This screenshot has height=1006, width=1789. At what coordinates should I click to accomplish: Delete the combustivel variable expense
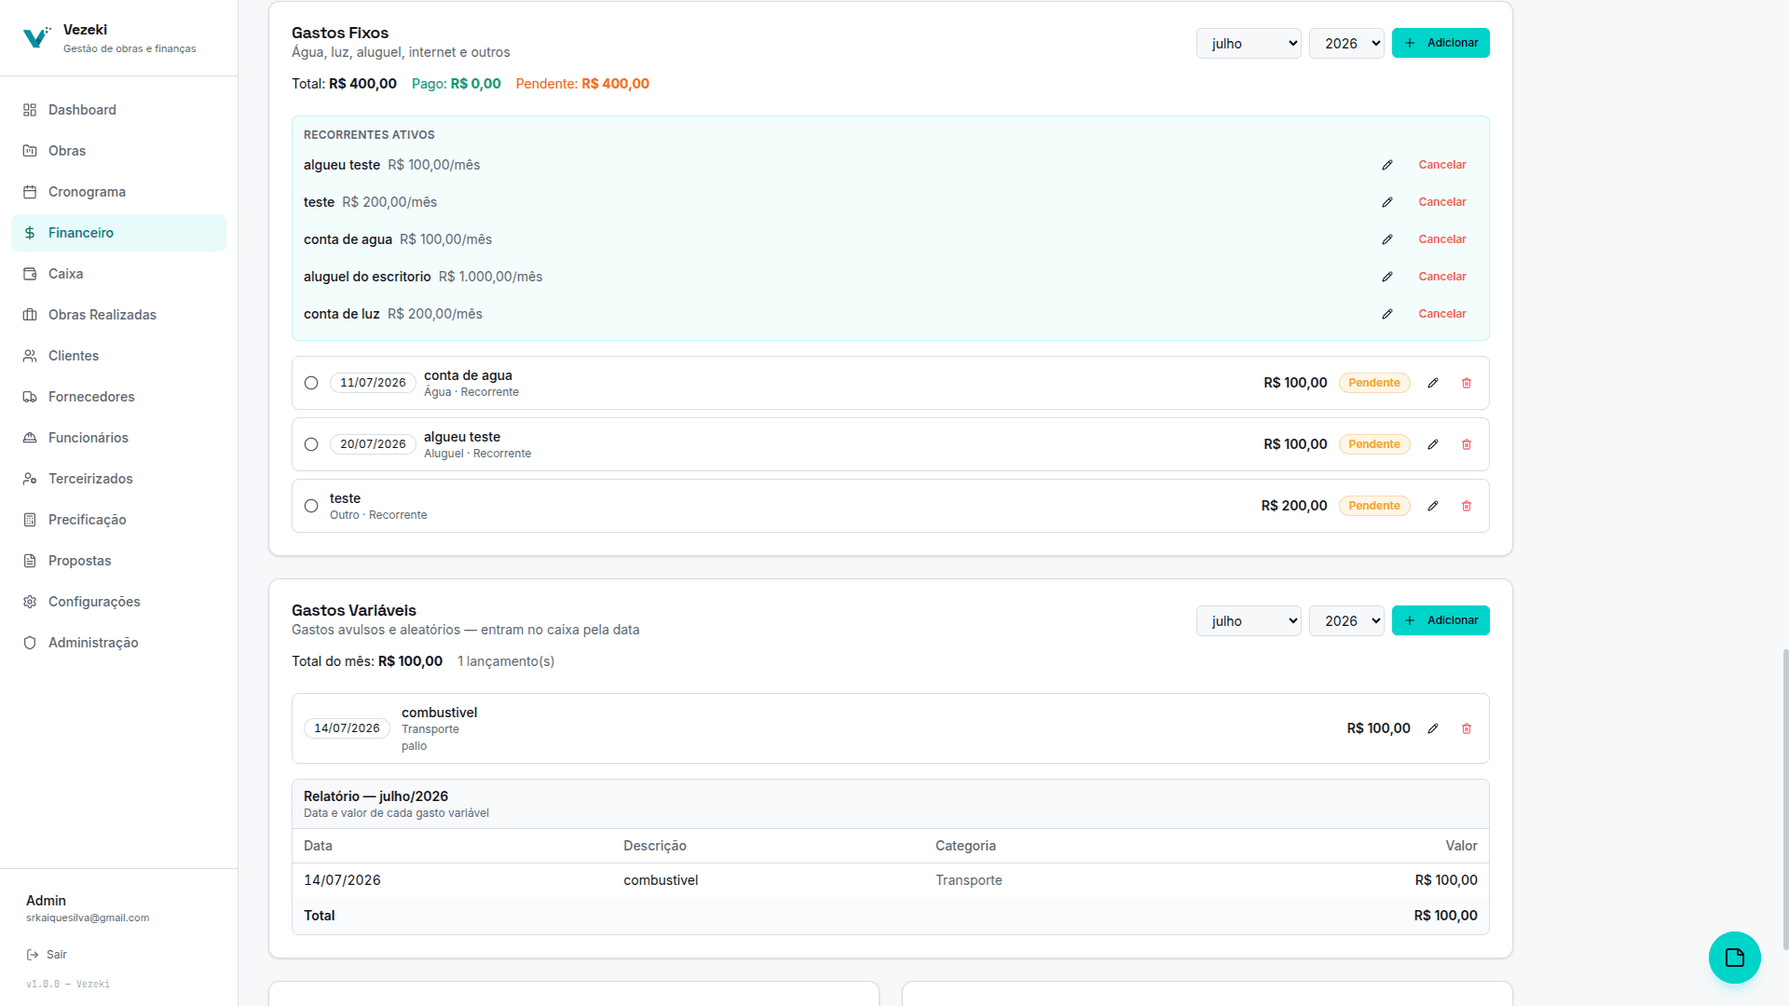(x=1467, y=728)
